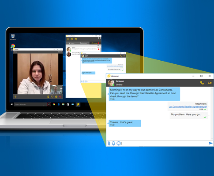Screen dimensions: 214x176
Task: Open video call settings gear icon
Action: (56, 97)
